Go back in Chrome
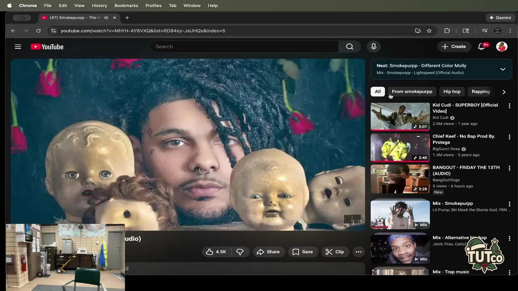This screenshot has height=291, width=518. tap(13, 31)
